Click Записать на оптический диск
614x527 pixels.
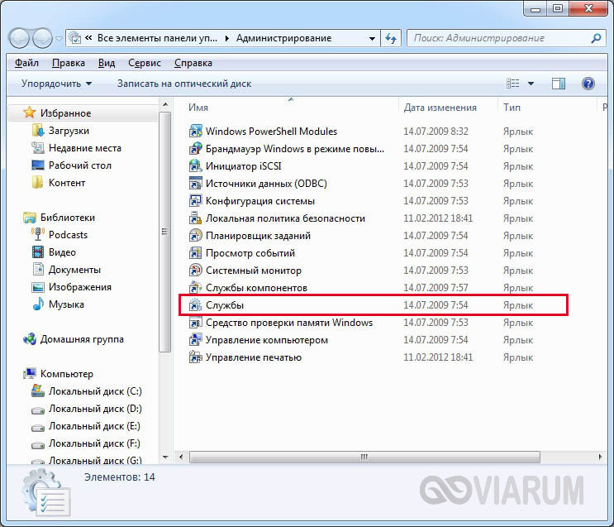coord(184,84)
